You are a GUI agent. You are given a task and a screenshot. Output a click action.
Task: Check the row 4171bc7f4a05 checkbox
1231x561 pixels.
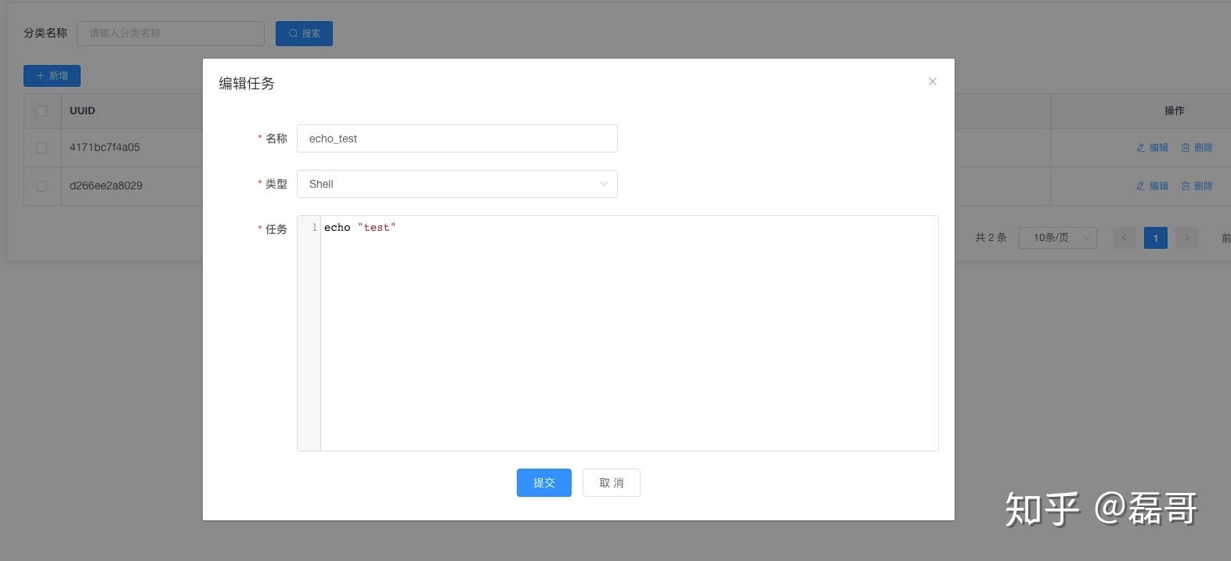[42, 147]
